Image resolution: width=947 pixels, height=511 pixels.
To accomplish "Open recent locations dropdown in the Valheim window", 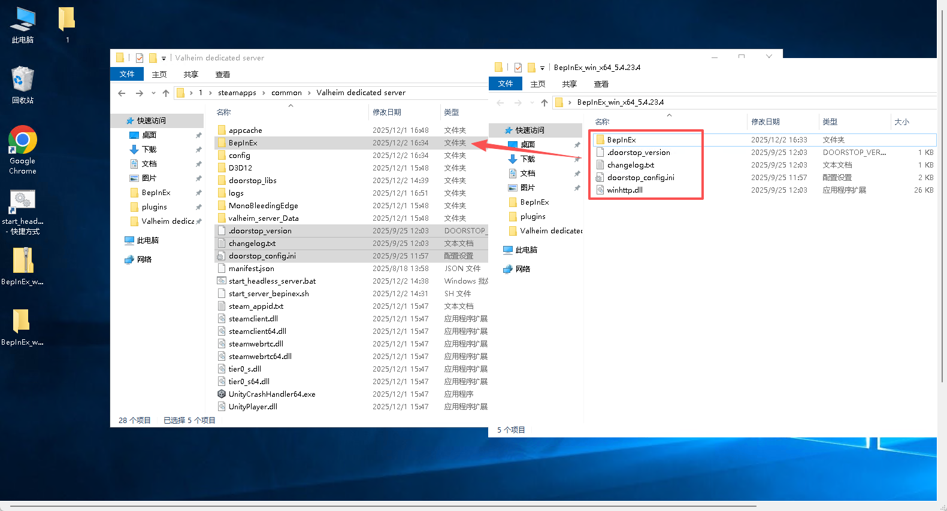I will pos(153,93).
